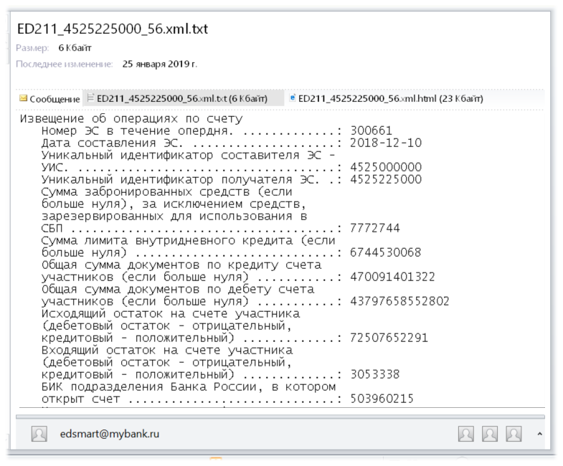Click the file size value 6 Кбайт
Viewport: 563px width, 466px height.
75,48
